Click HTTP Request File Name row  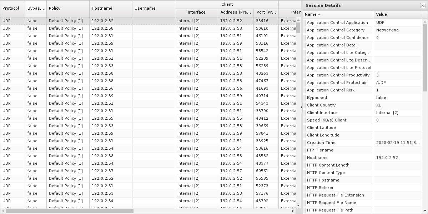click(x=362, y=203)
